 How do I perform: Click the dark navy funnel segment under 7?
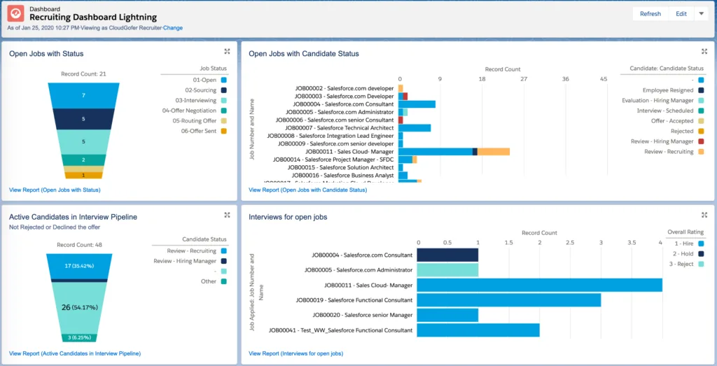tap(84, 119)
